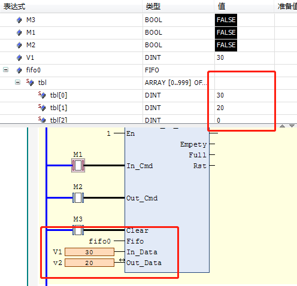Select the FALSE value of M3
The width and height of the screenshot is (297, 286).
226,20
